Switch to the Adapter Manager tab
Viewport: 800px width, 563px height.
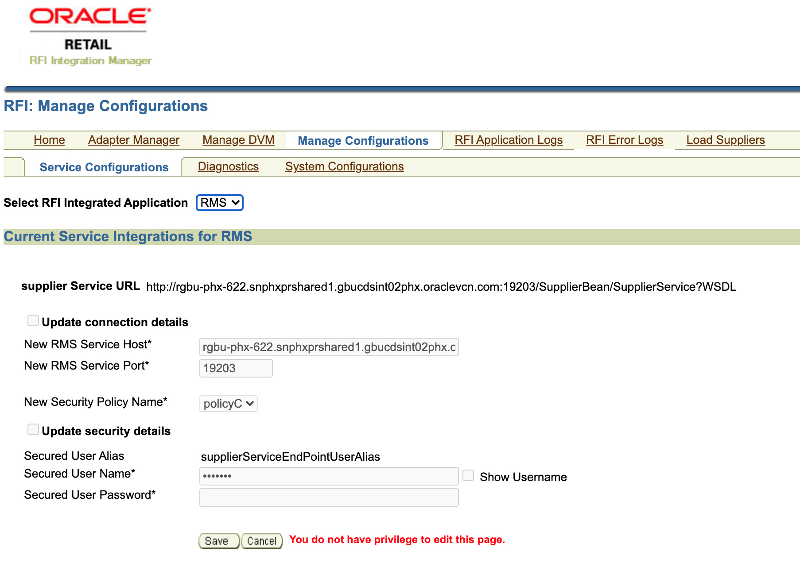[133, 140]
